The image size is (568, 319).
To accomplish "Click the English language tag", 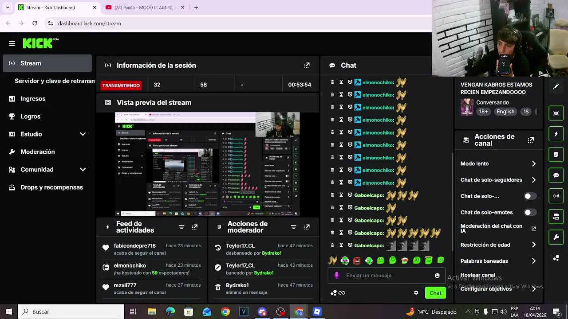I will click(505, 112).
